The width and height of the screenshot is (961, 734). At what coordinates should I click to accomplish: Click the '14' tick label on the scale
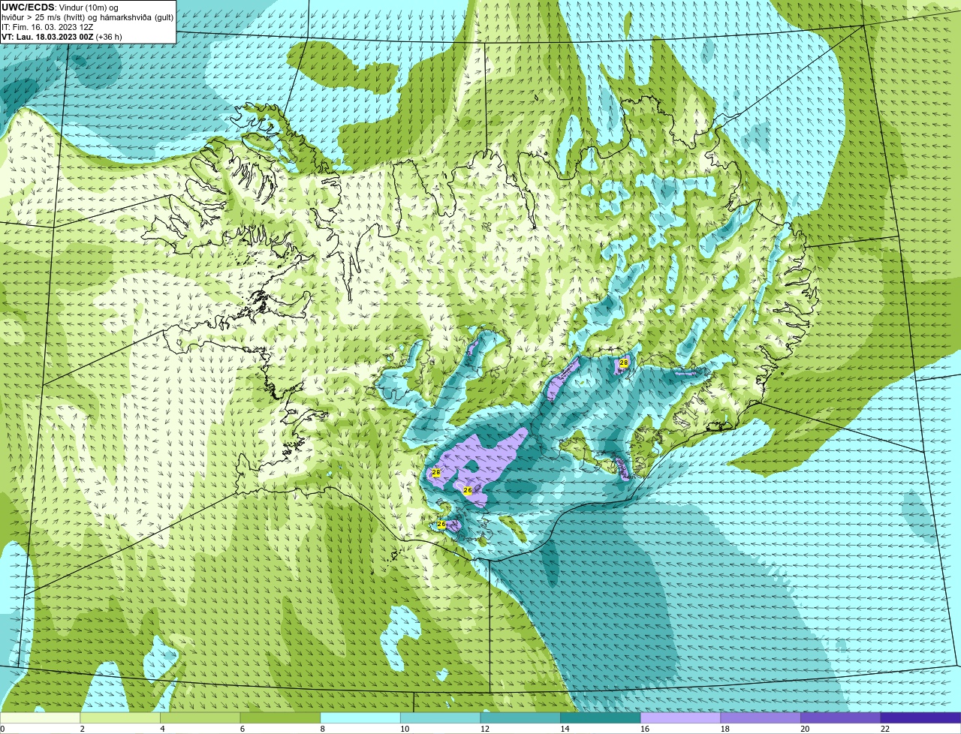(565, 729)
